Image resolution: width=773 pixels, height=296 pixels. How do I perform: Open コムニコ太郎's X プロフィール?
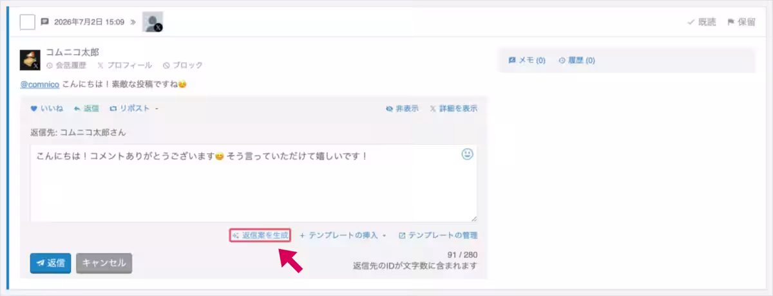tap(125, 65)
